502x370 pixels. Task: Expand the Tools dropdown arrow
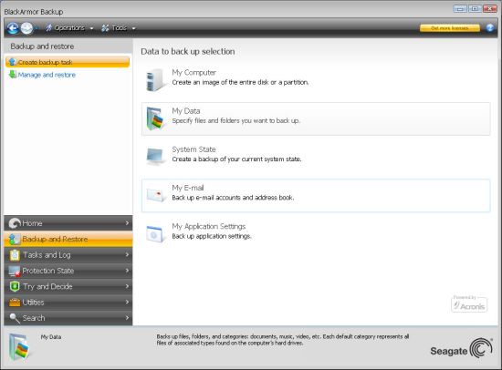133,28
